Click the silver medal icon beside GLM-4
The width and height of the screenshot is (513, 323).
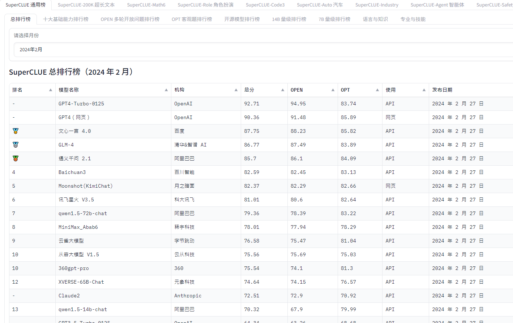click(x=16, y=145)
